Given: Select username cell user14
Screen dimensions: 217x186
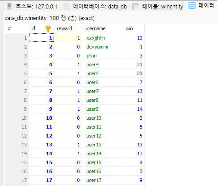Looking at the screenshot, I should (x=102, y=154).
